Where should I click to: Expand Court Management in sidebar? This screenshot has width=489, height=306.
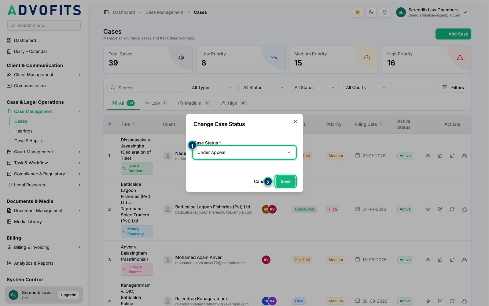pos(44,152)
